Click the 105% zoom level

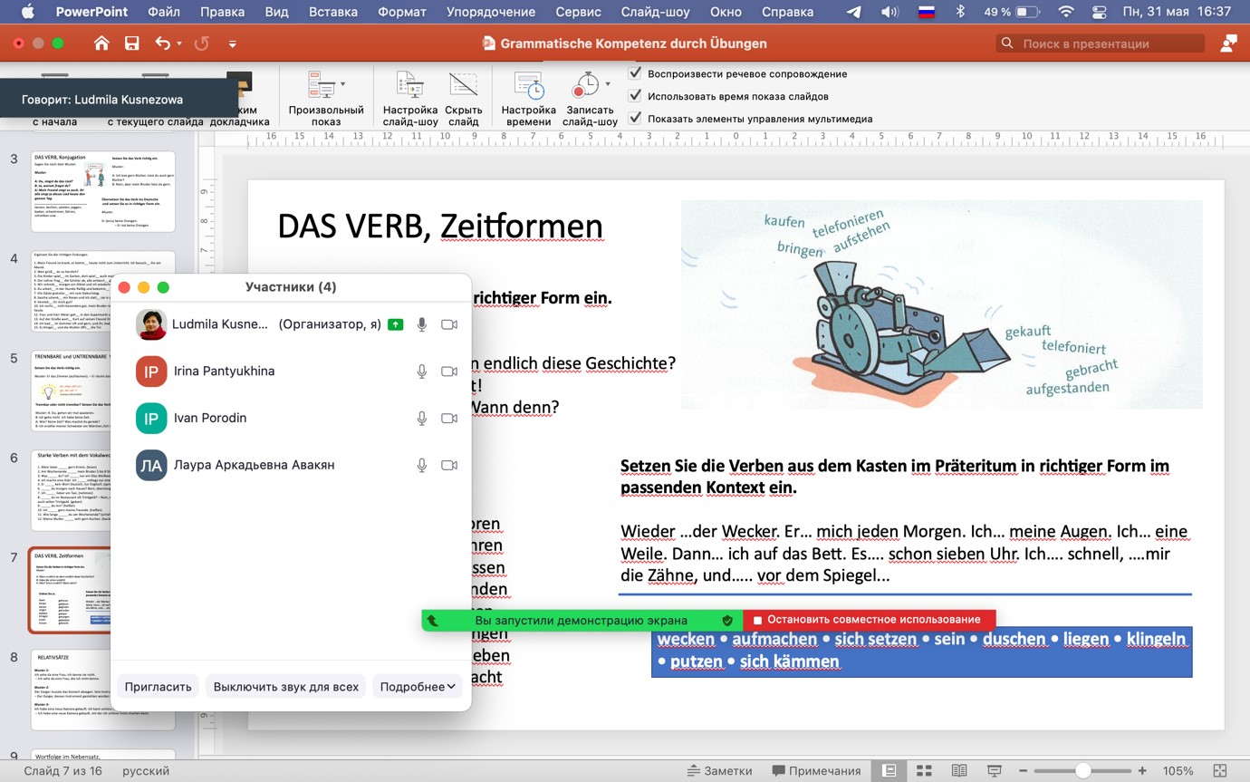click(1178, 771)
